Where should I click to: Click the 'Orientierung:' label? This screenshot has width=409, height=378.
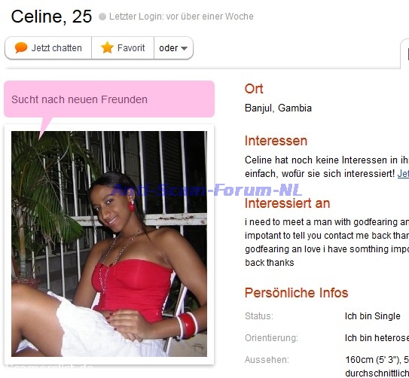(x=271, y=338)
